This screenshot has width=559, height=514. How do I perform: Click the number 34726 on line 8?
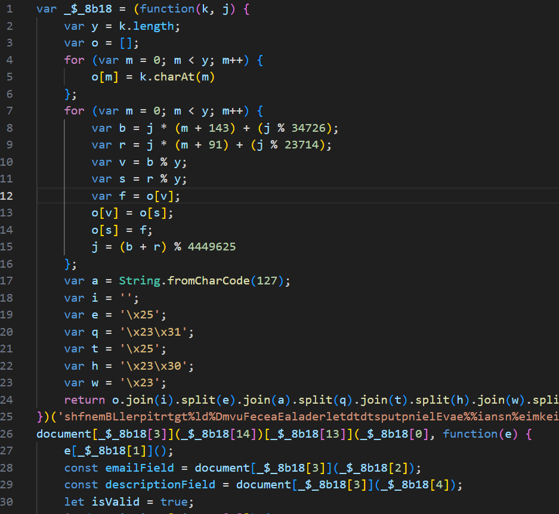[309, 128]
